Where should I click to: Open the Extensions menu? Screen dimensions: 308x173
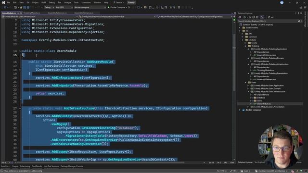click(x=86, y=2)
